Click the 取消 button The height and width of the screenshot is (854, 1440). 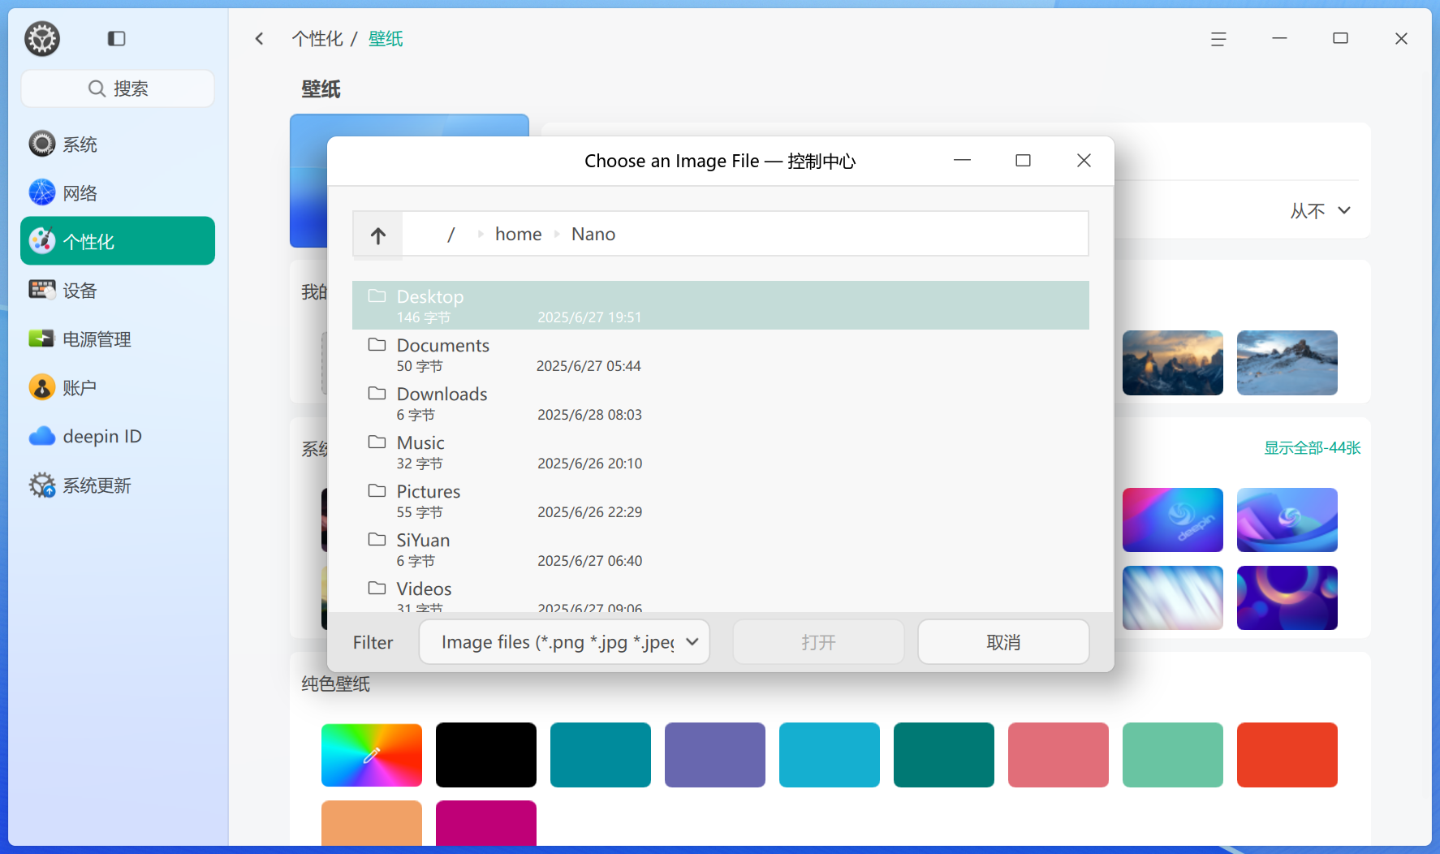tap(1003, 642)
